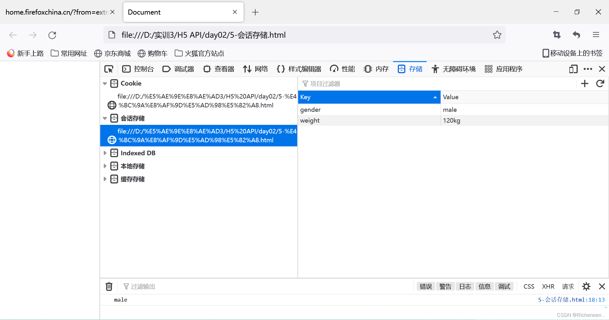Image resolution: width=609 pixels, height=320 pixels.
Task: Click the 过滤输出 console filter input
Action: coord(266,286)
